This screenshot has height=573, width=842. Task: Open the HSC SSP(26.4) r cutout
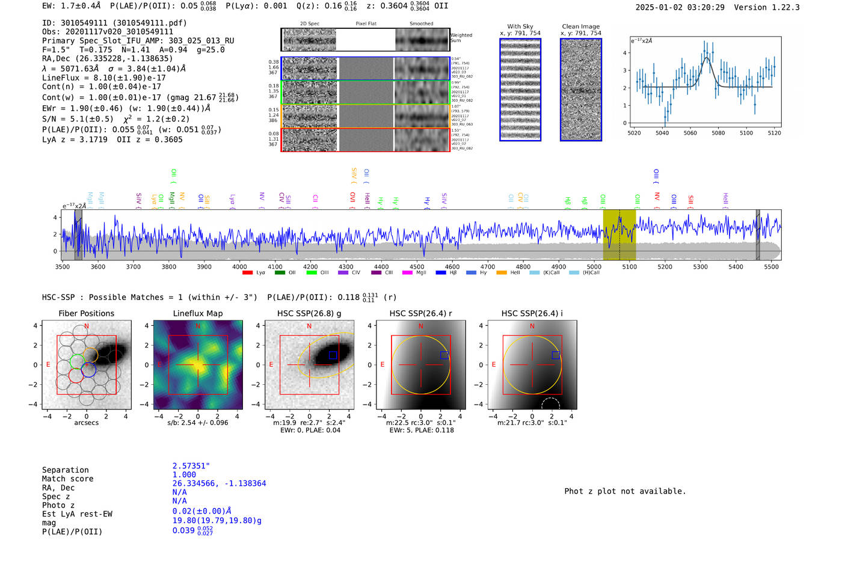click(x=420, y=364)
